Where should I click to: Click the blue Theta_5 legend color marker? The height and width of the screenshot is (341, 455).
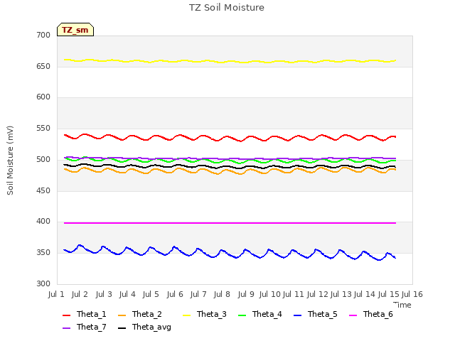(297, 315)
